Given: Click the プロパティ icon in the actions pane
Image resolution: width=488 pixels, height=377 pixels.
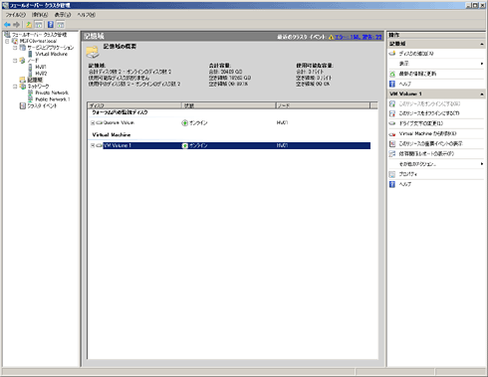Looking at the screenshot, I should pyautogui.click(x=392, y=174).
